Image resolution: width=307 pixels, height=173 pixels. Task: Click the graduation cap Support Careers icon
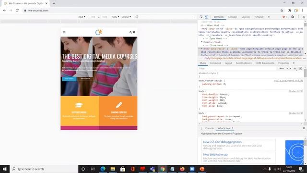click(x=79, y=105)
